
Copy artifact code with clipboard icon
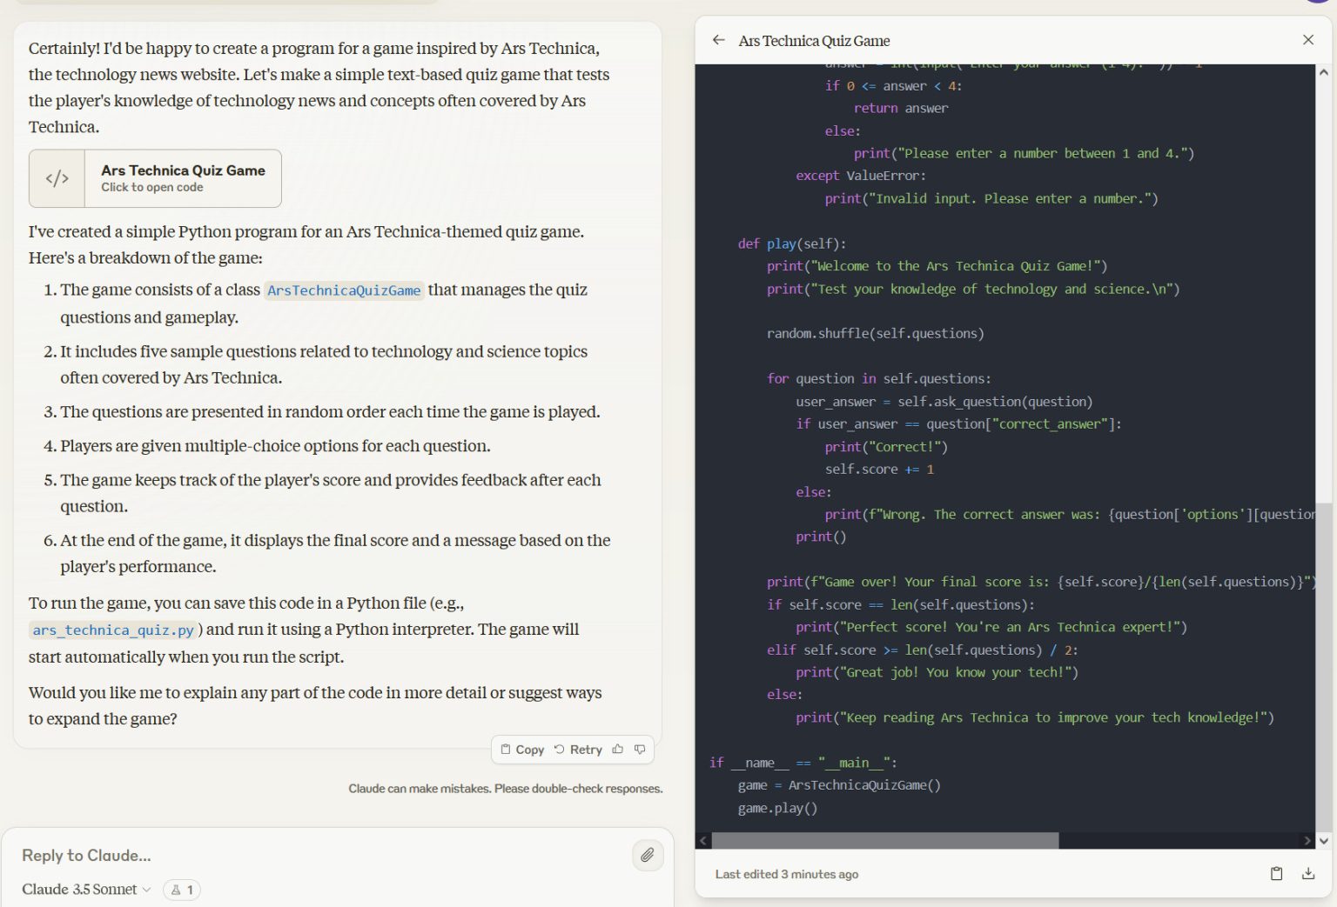tap(1276, 874)
